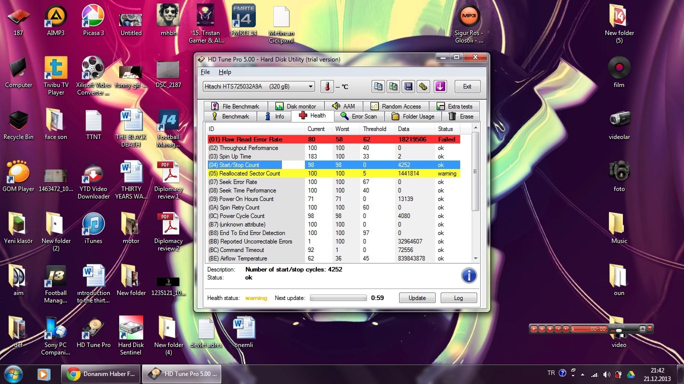This screenshot has width=684, height=384.
Task: Click the copy screenshot to clipboard icon
Action: coord(393,86)
